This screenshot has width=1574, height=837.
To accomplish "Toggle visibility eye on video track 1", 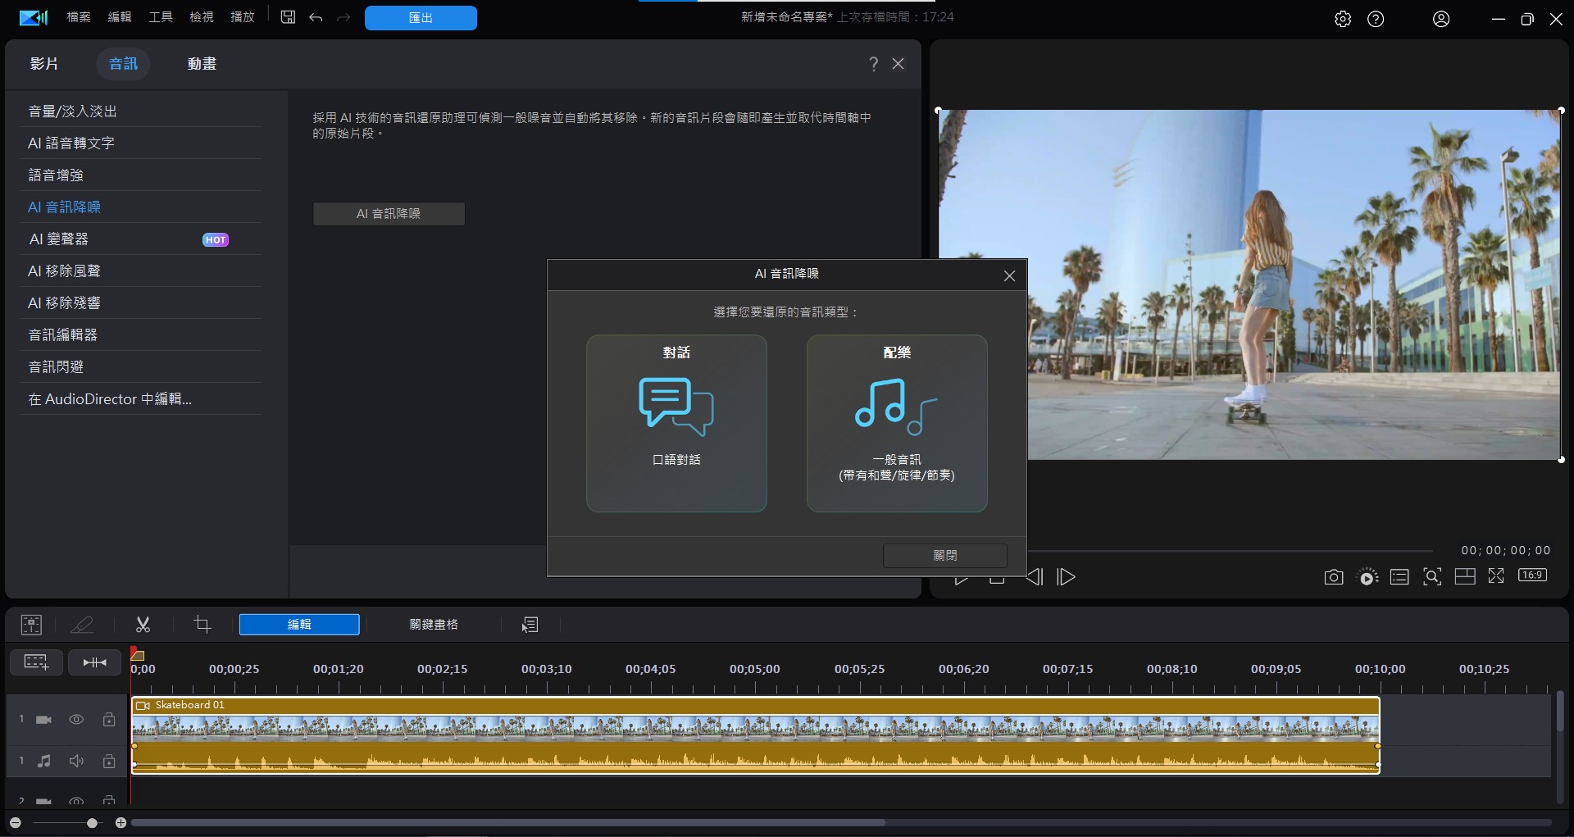I will tap(76, 719).
